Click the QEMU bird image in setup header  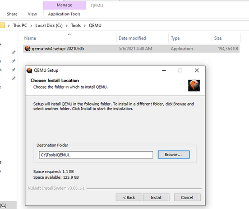tap(194, 86)
